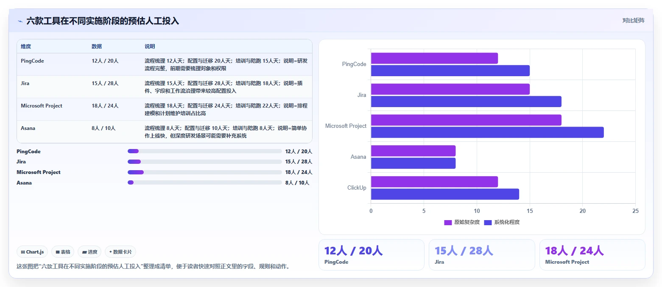
Task: Click the x-axis tick label 10
Action: 477,211
